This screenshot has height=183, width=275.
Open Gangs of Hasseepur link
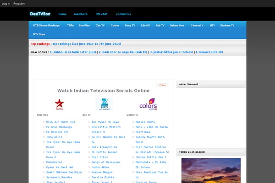(x=106, y=162)
